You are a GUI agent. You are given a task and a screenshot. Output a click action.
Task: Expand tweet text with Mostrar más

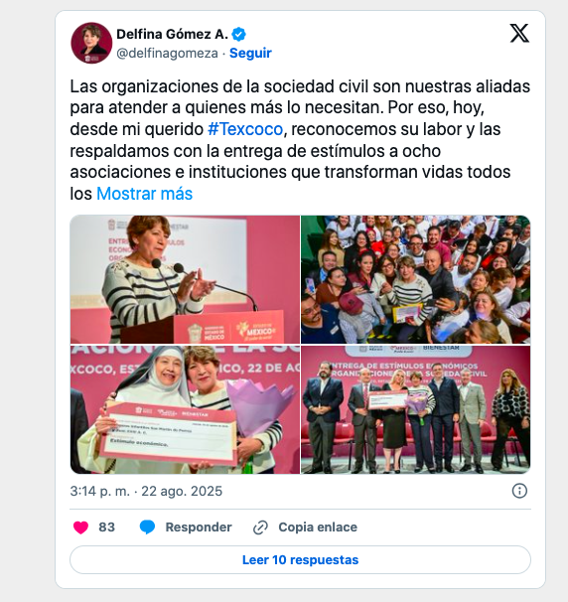click(x=144, y=194)
